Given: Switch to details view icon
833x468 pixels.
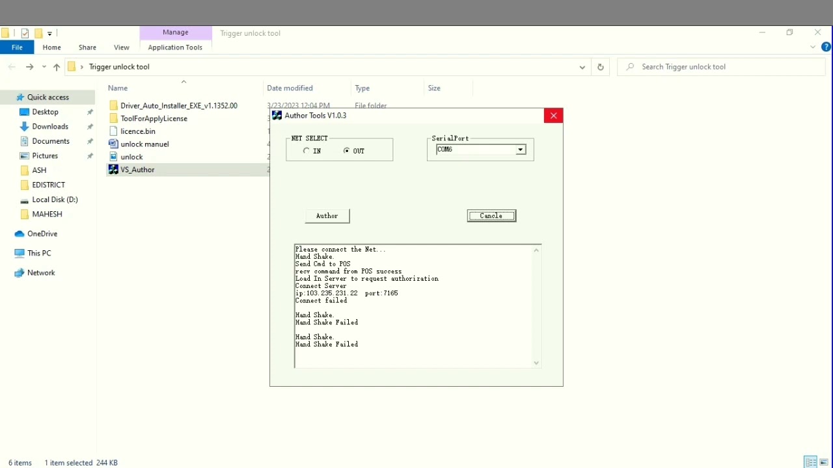Looking at the screenshot, I should coord(811,463).
